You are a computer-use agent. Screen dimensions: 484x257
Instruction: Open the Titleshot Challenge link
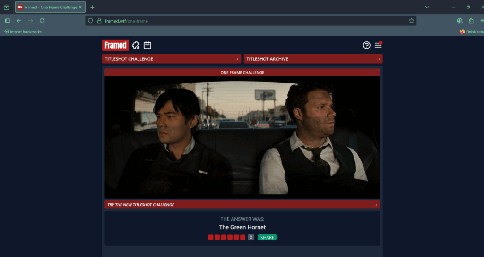tap(172, 59)
